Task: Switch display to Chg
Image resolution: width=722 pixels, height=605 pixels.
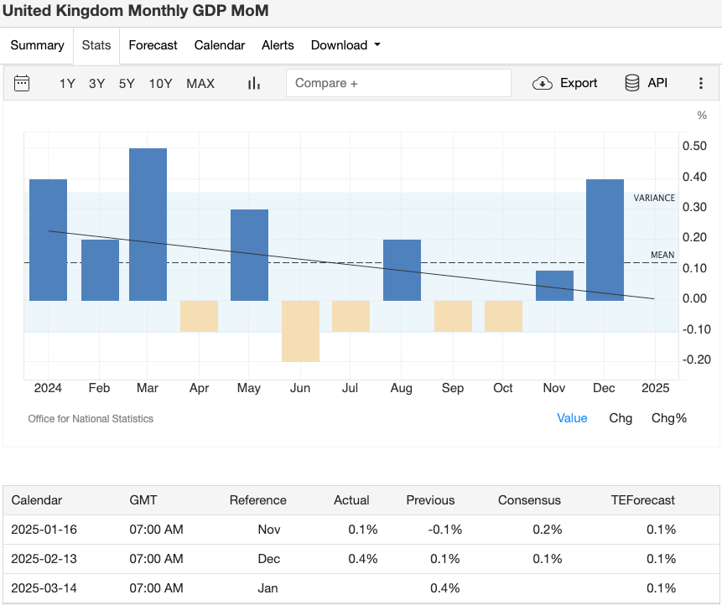Action: pyautogui.click(x=621, y=418)
